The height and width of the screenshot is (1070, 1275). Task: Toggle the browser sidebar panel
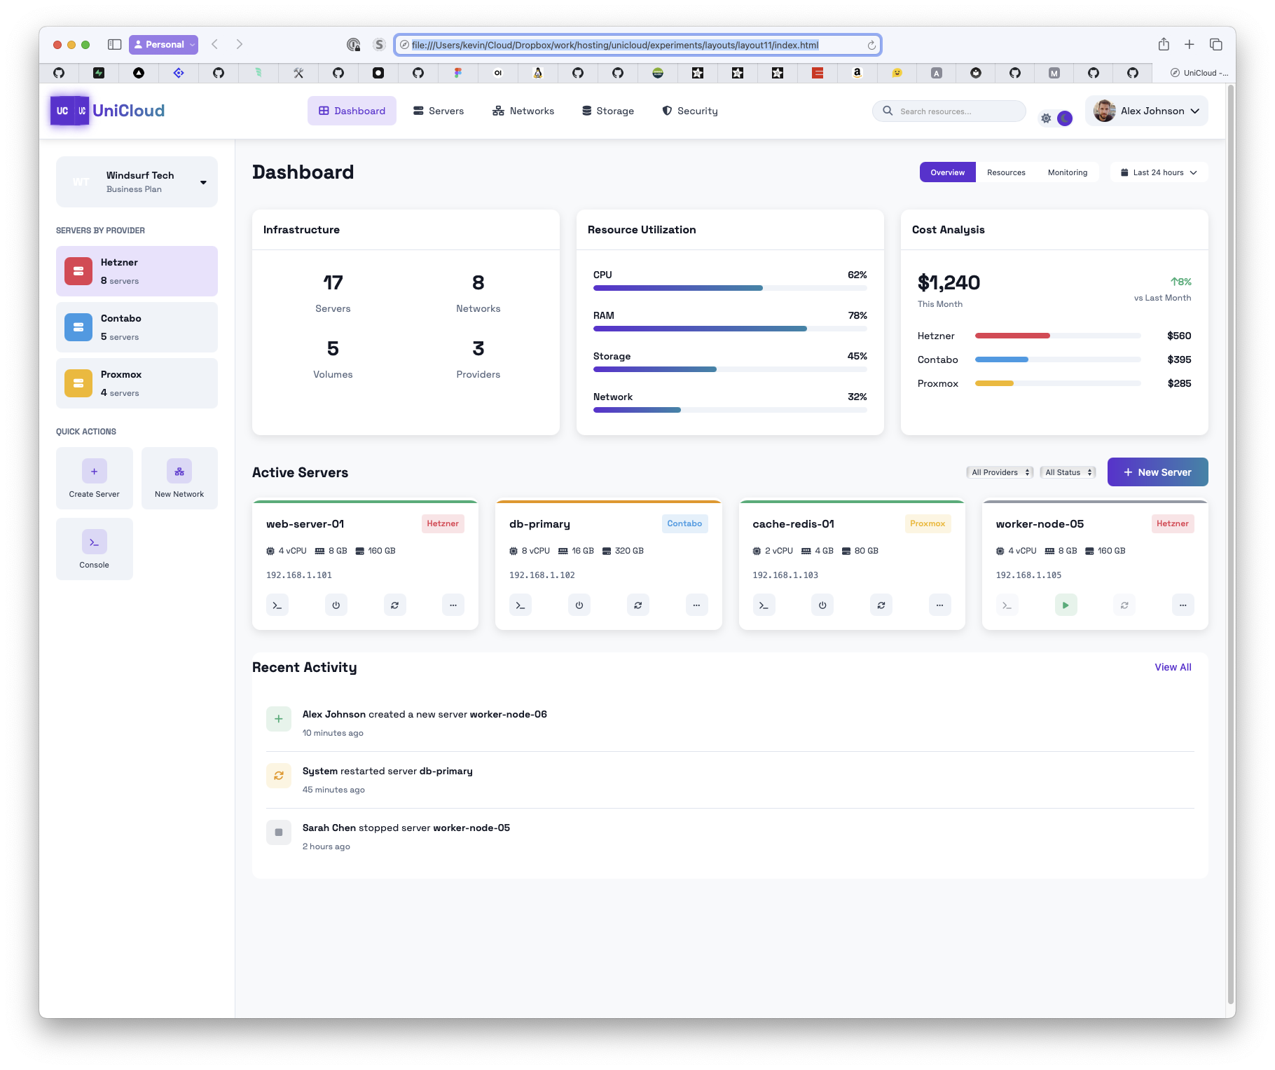(x=114, y=45)
